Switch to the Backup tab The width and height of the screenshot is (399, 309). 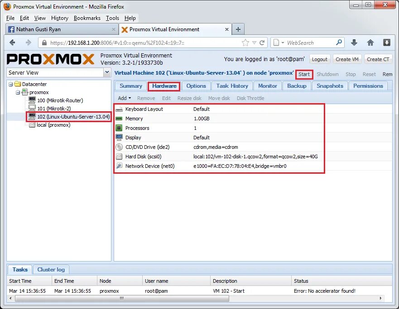click(x=297, y=86)
